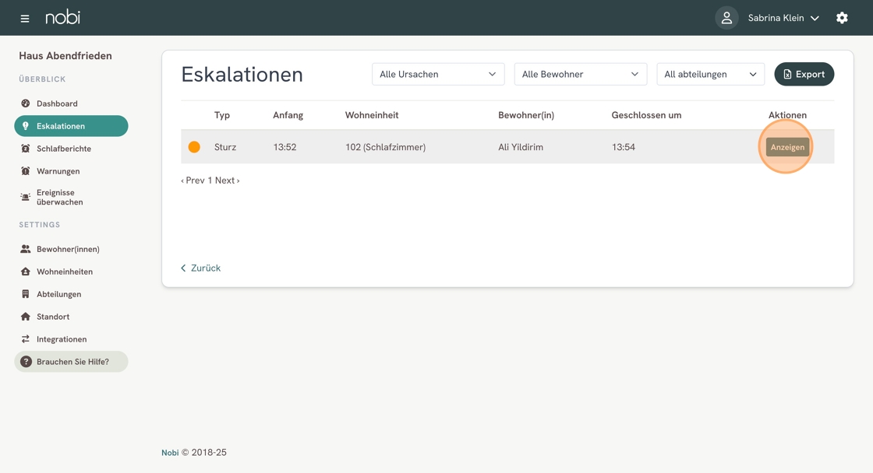873x473 pixels.
Task: Go to Warnungen in sidebar
Action: [x=58, y=171]
